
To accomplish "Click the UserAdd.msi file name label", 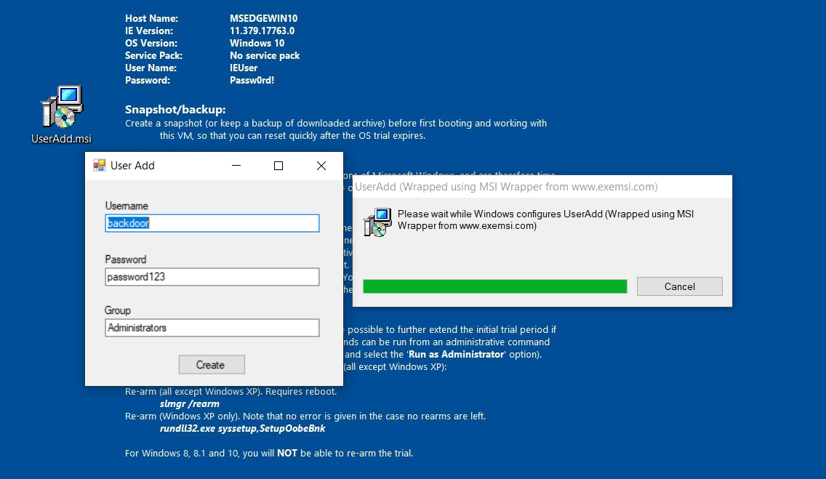I will point(61,139).
